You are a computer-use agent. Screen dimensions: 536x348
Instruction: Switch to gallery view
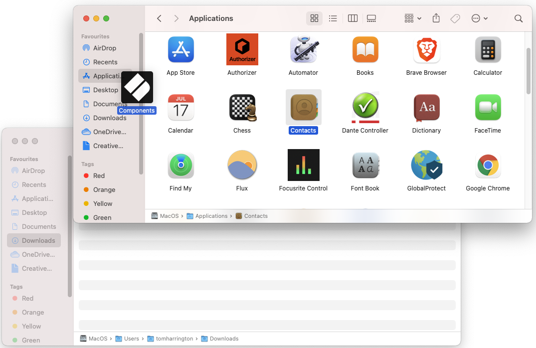pyautogui.click(x=371, y=18)
